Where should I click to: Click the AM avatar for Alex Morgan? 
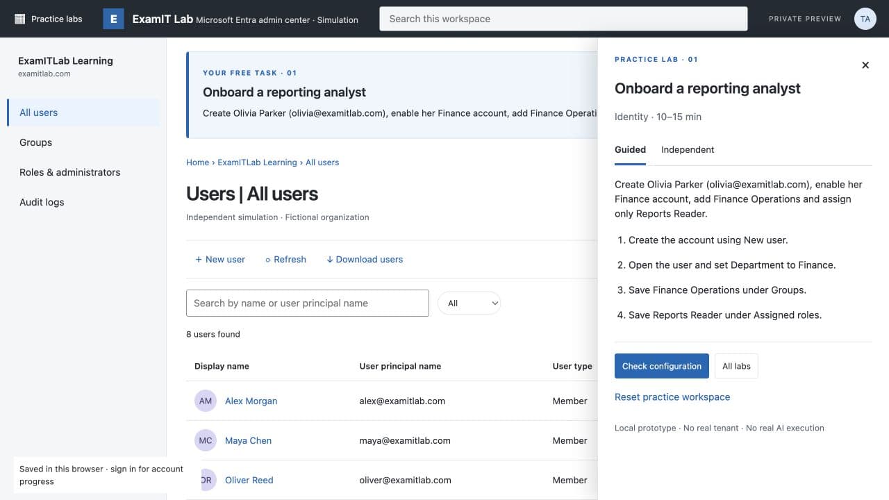point(206,401)
